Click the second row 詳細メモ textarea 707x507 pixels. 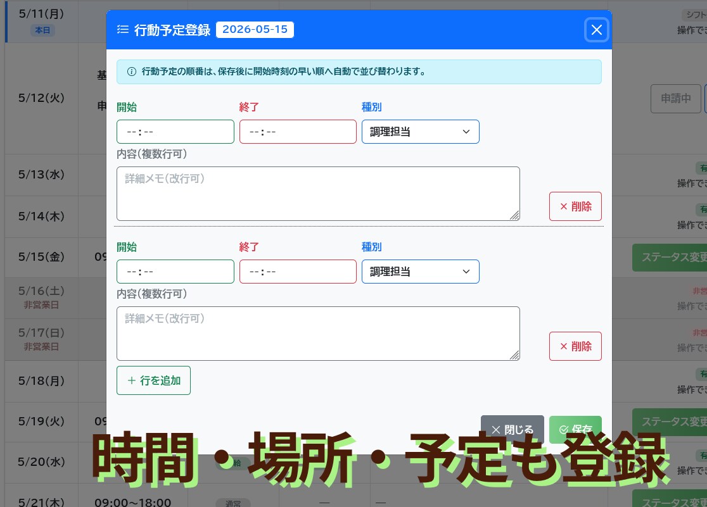tap(318, 334)
